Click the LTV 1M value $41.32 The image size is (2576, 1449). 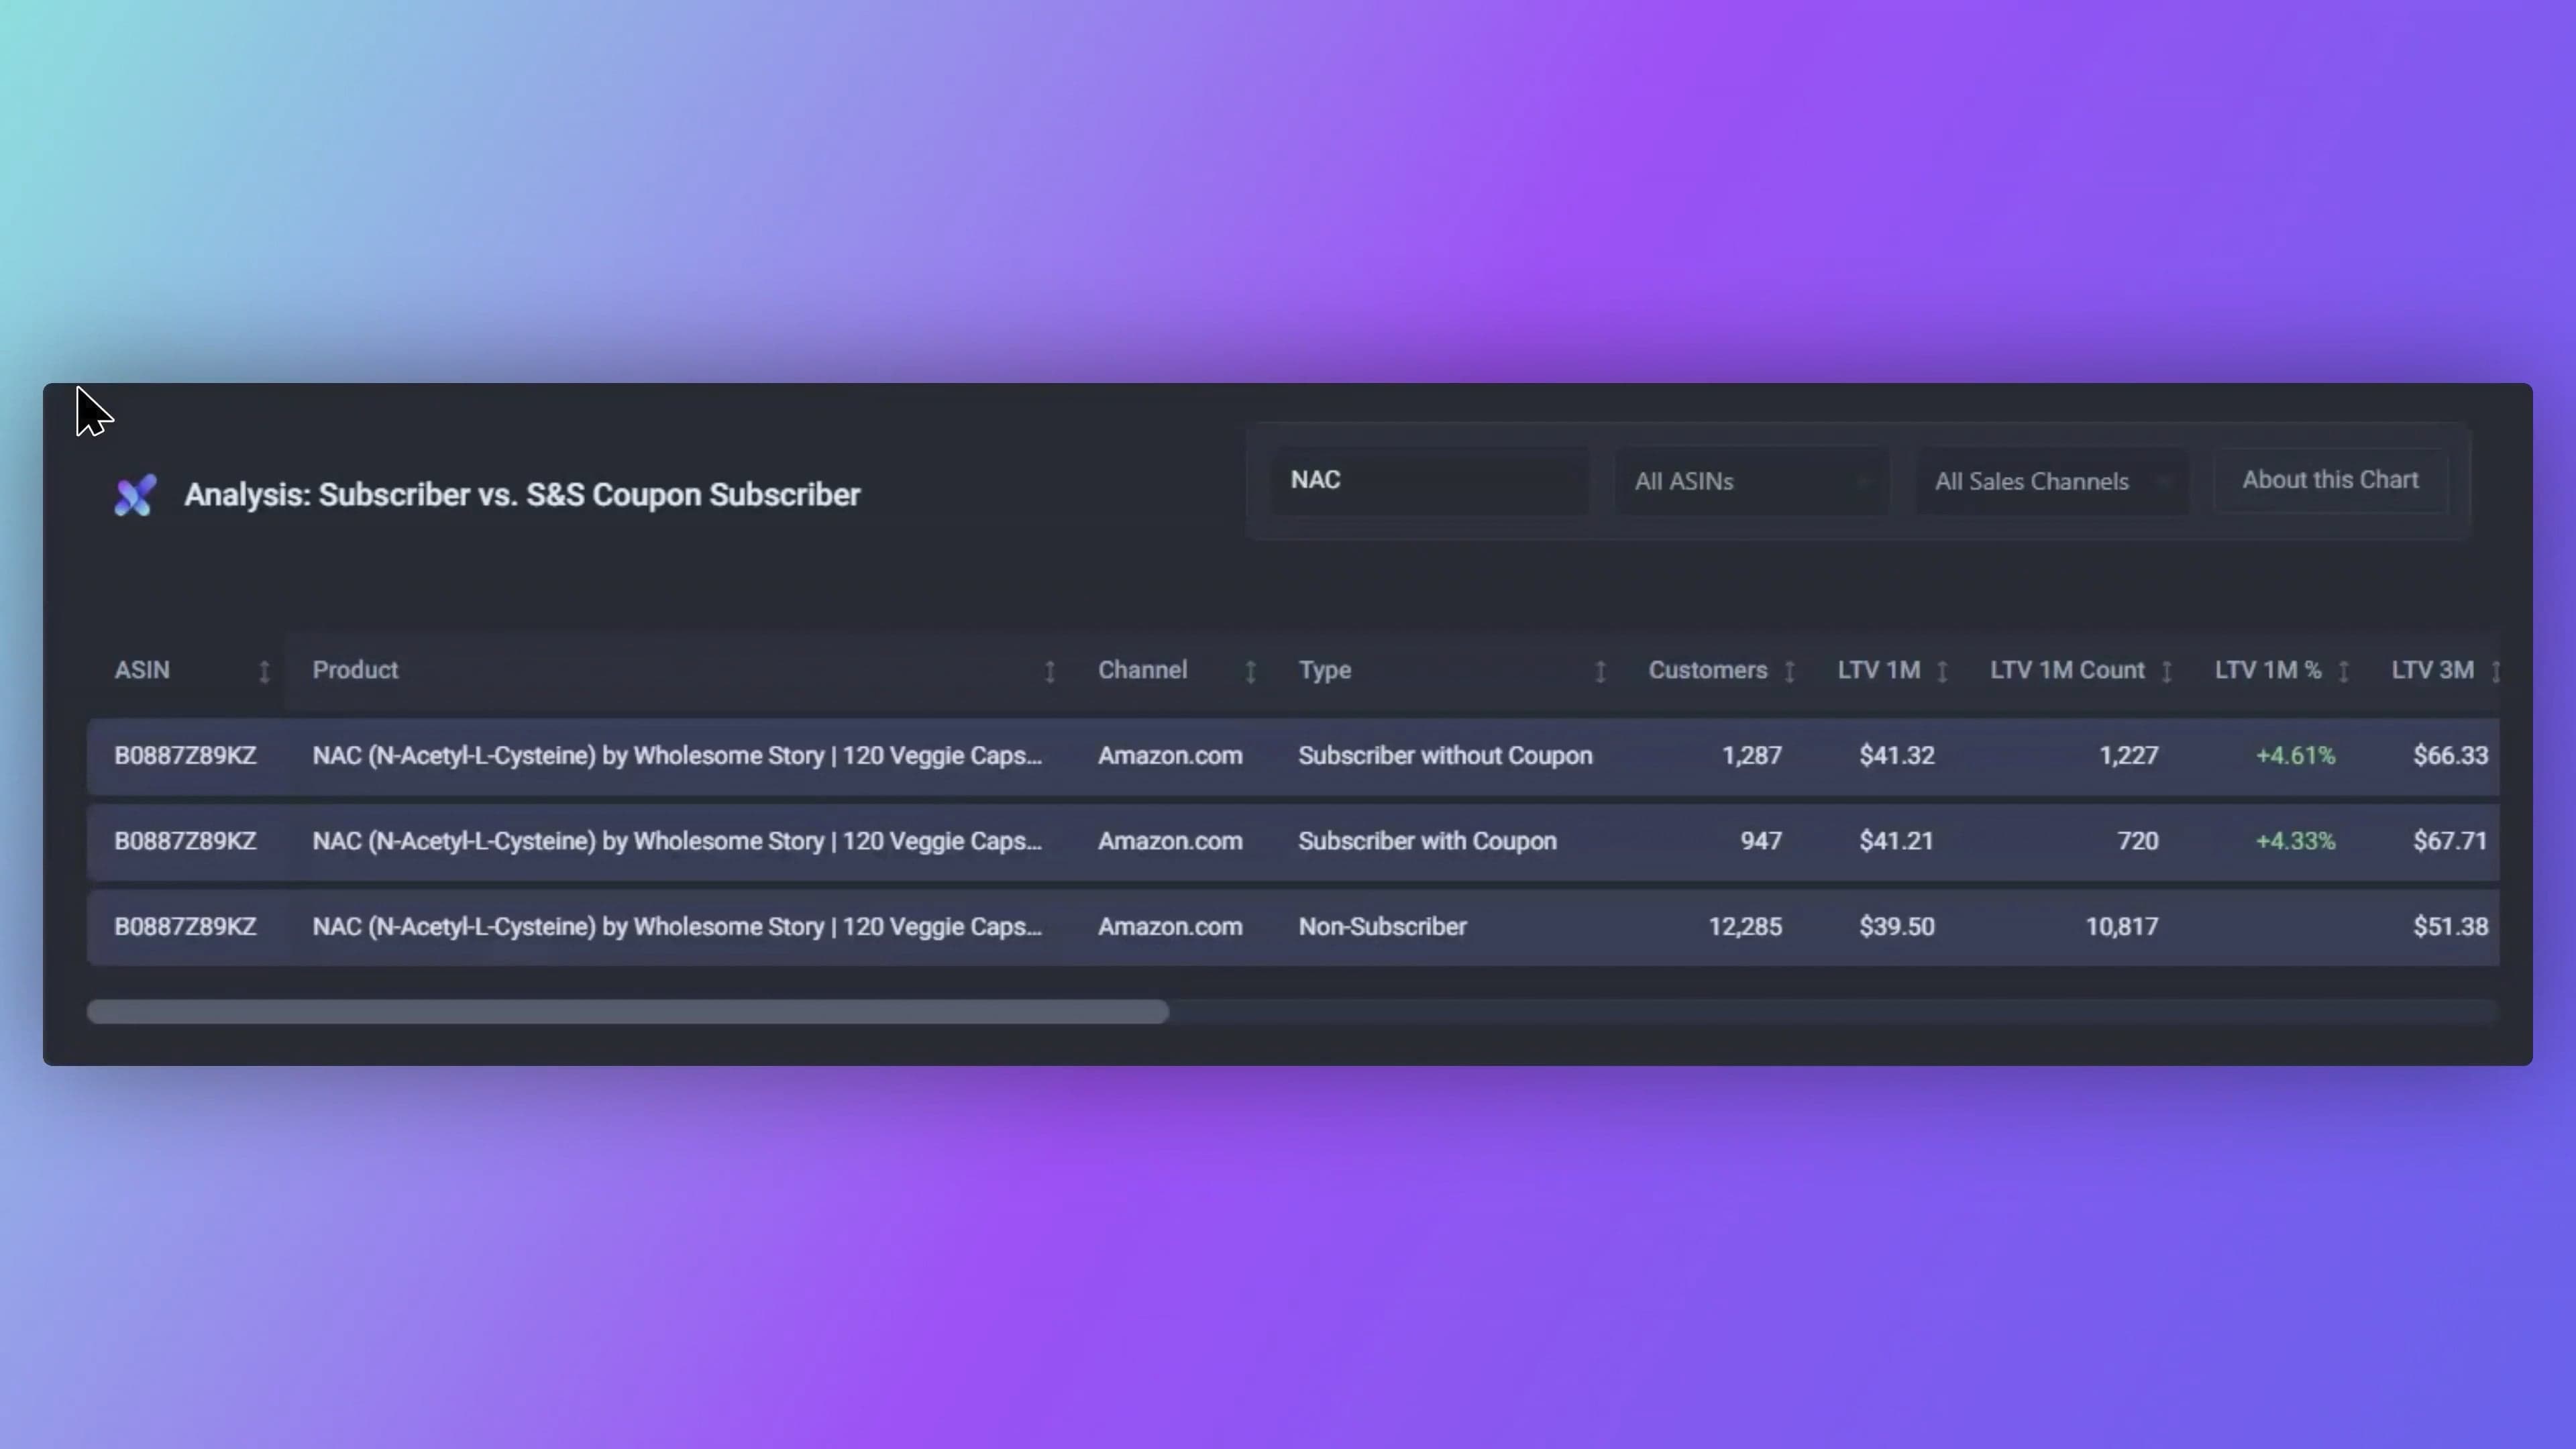(x=1897, y=756)
